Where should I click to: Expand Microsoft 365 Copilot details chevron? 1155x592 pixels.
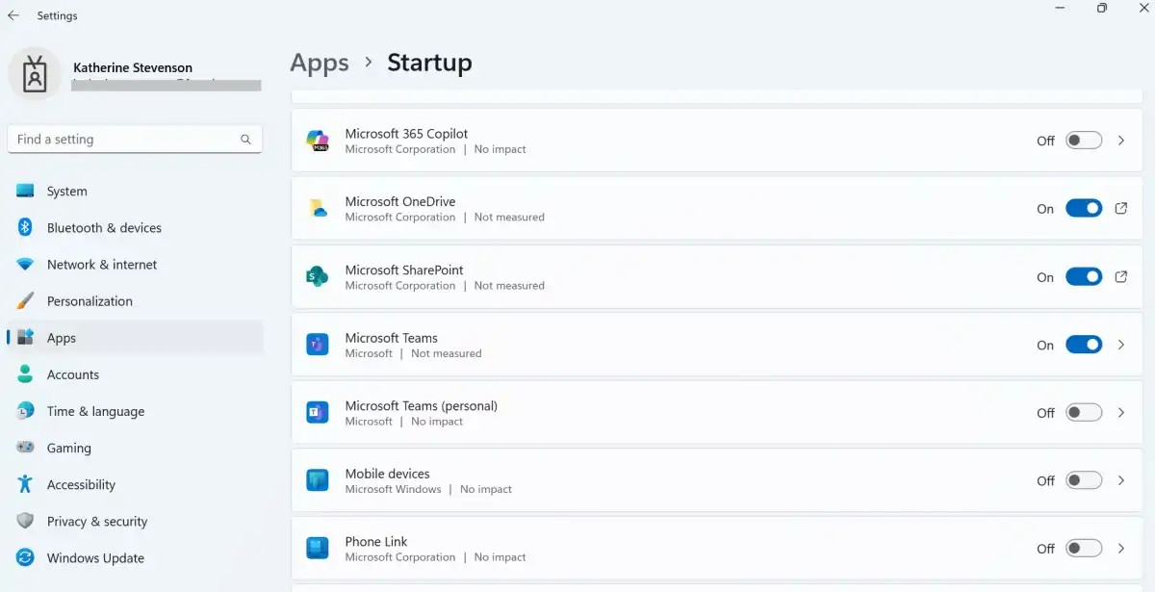point(1121,141)
